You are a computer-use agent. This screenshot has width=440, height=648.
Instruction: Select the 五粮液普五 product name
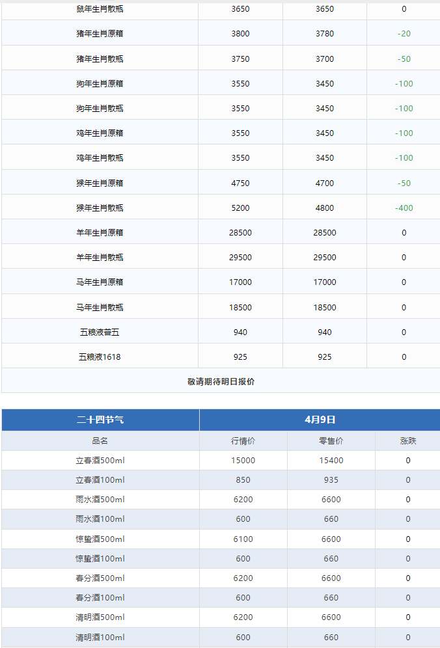(x=100, y=332)
